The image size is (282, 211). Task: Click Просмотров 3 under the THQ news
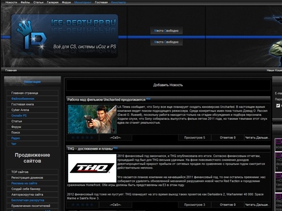[195, 205]
